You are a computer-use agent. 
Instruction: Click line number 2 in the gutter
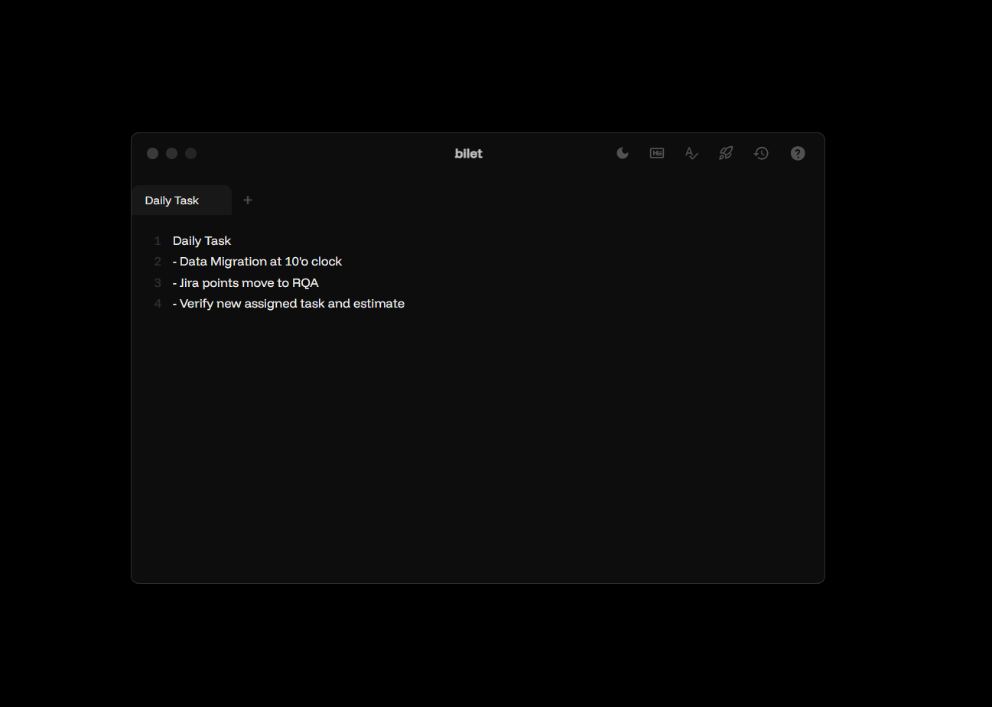click(x=158, y=261)
